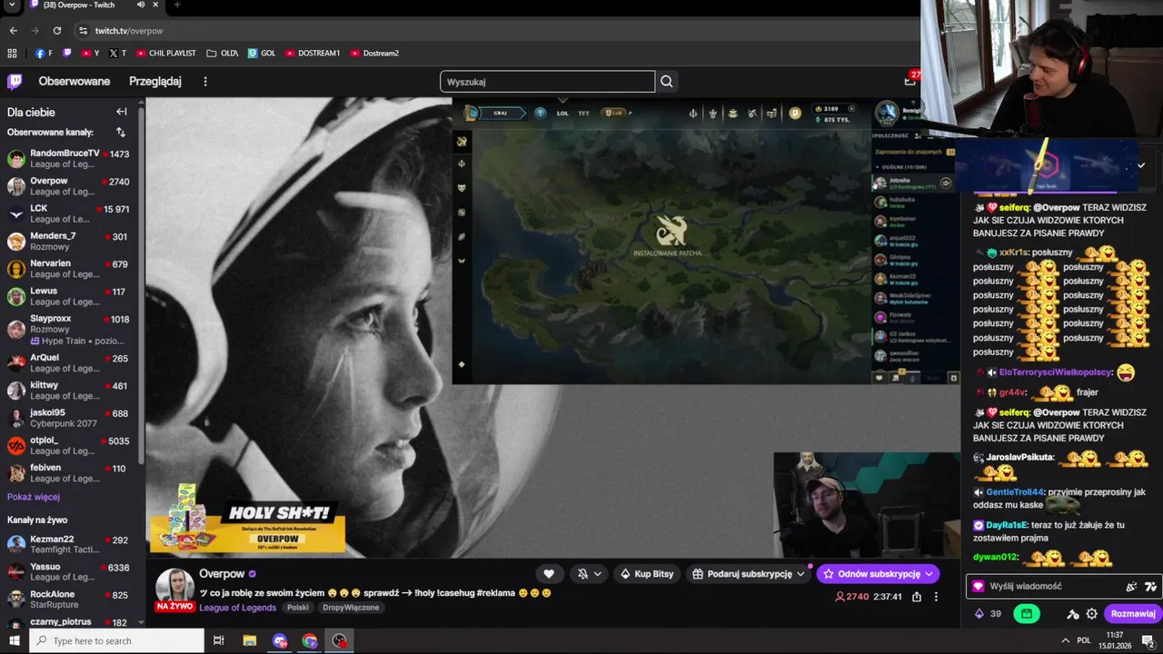
Task: Open the Przeglądaj tab
Action: pos(155,81)
